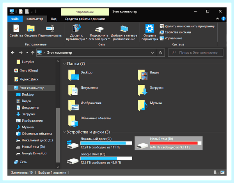
Task: Switch to details view in status bar
Action: click(x=216, y=172)
